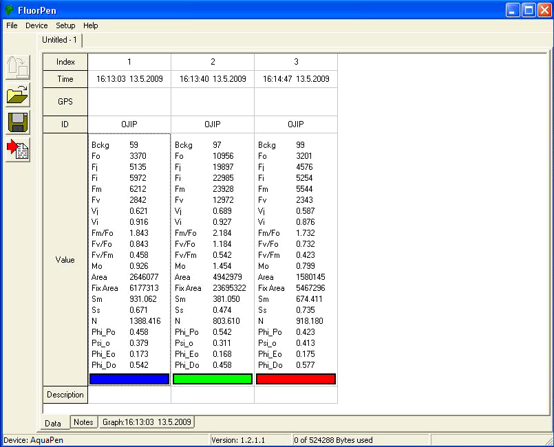This screenshot has height=447, width=554.
Task: Click the green color bar for measurement 2
Action: pyautogui.click(x=213, y=379)
